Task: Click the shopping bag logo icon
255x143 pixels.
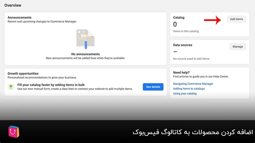Action: point(14,132)
